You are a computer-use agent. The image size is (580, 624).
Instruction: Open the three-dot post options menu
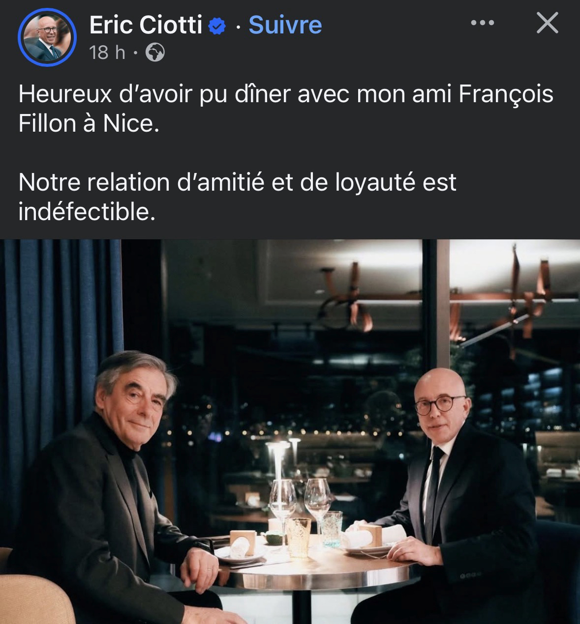point(482,23)
